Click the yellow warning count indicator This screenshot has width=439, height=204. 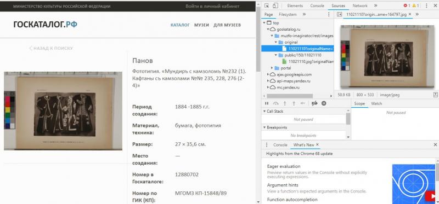tap(415, 5)
